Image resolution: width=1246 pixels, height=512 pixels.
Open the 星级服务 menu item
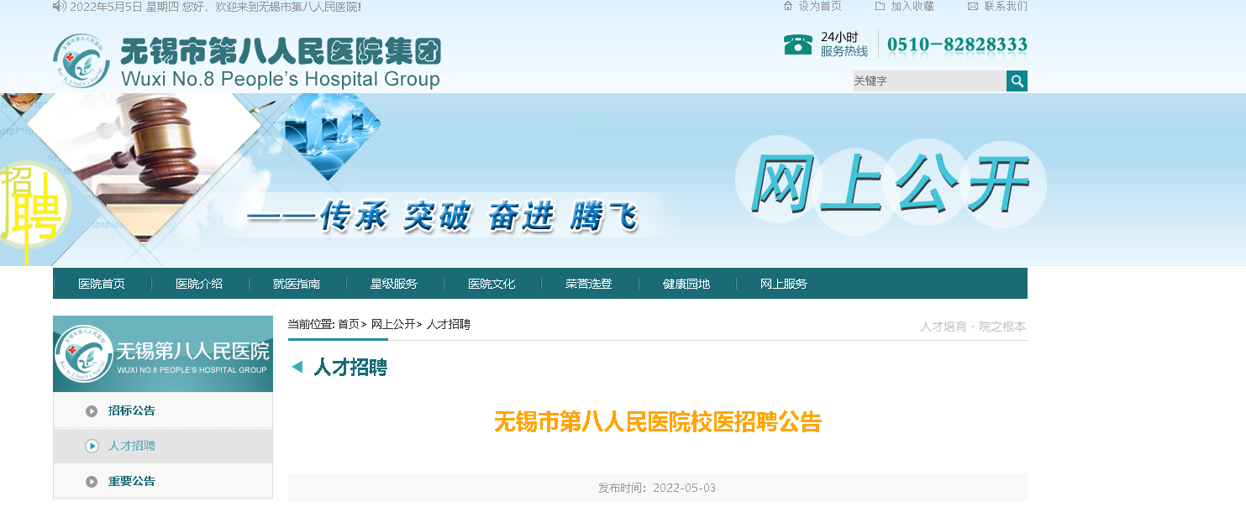pos(394,284)
